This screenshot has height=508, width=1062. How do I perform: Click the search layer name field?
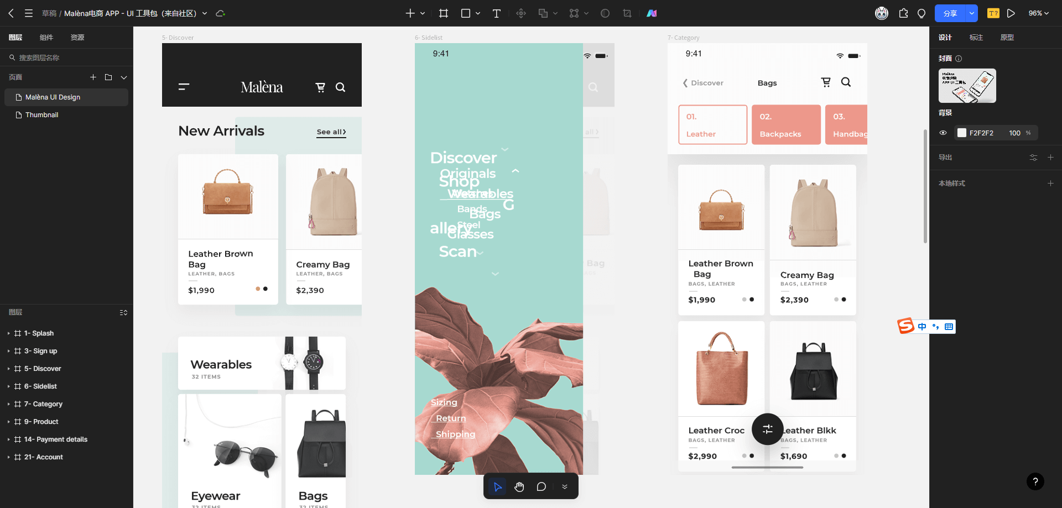(66, 57)
